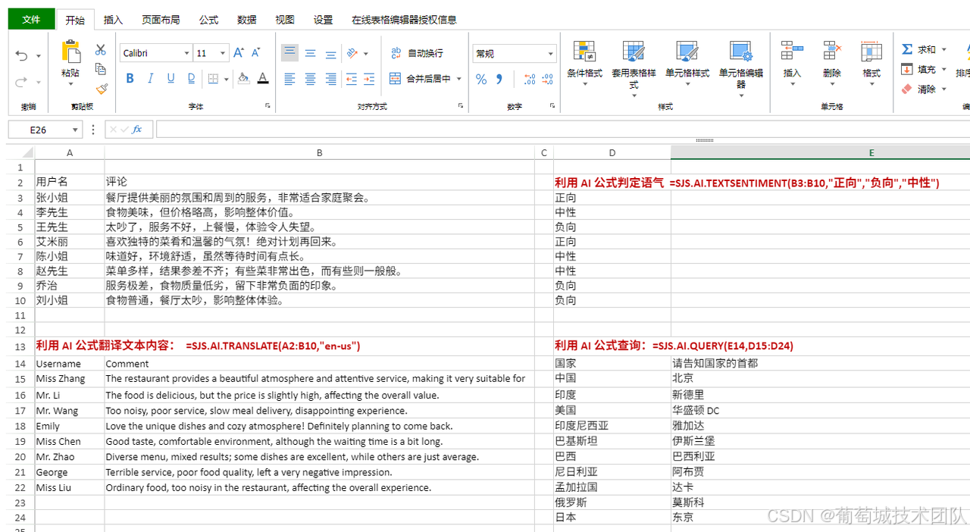Click the 填充 fill button
This screenshot has width=970, height=532.
click(918, 69)
